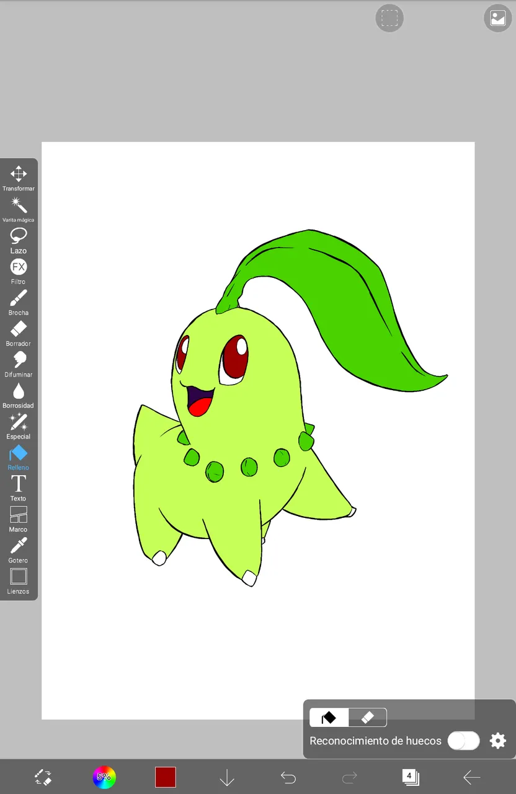Tap the back arrow in bottom bar
This screenshot has width=516, height=794.
pos(472,777)
